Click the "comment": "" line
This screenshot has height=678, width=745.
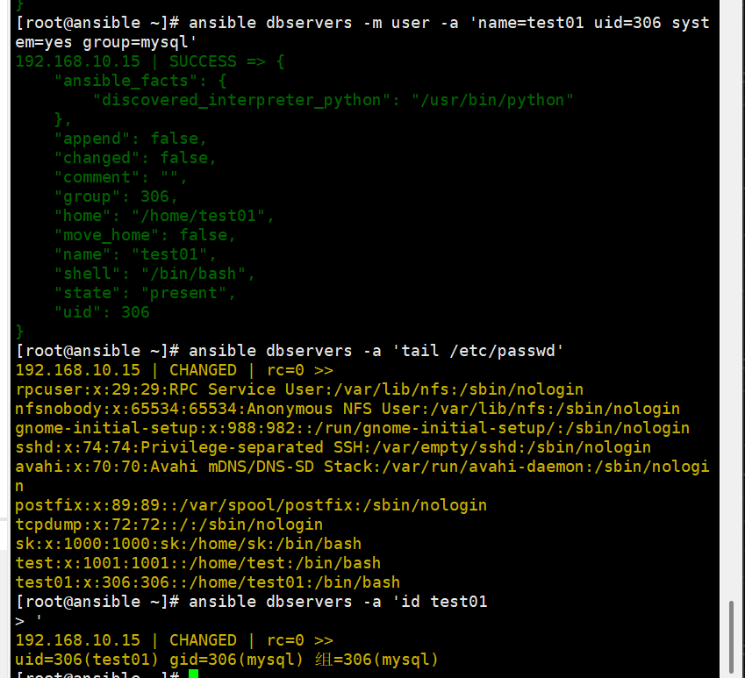pos(121,177)
